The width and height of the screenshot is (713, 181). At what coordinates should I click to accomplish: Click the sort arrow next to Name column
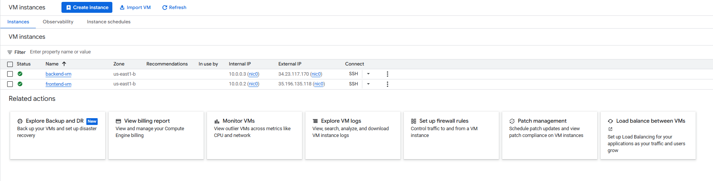click(64, 64)
